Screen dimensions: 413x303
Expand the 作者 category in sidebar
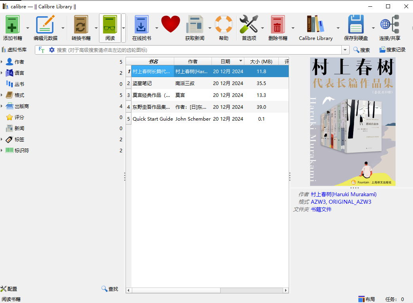coord(2,62)
